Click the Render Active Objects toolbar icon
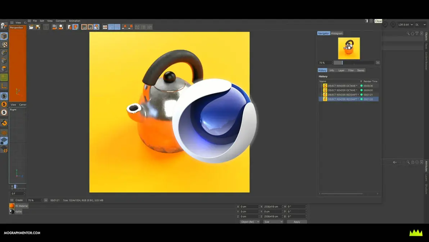Screen dimensions: 429x242 61,27
